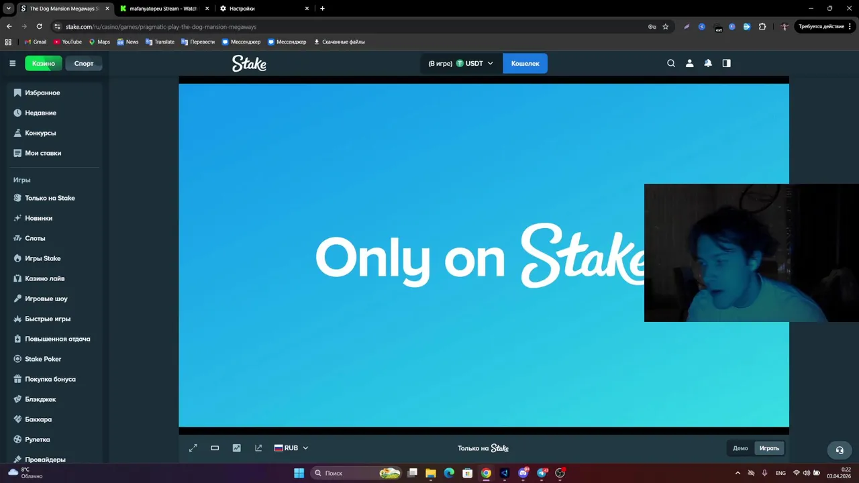
Task: Select the Спорт section toggle
Action: 84,63
